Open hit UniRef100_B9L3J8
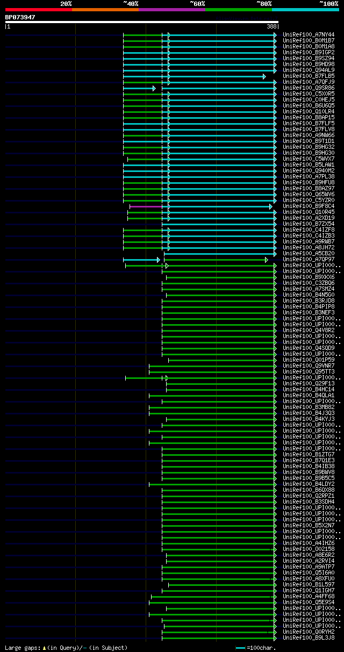 coord(309,637)
